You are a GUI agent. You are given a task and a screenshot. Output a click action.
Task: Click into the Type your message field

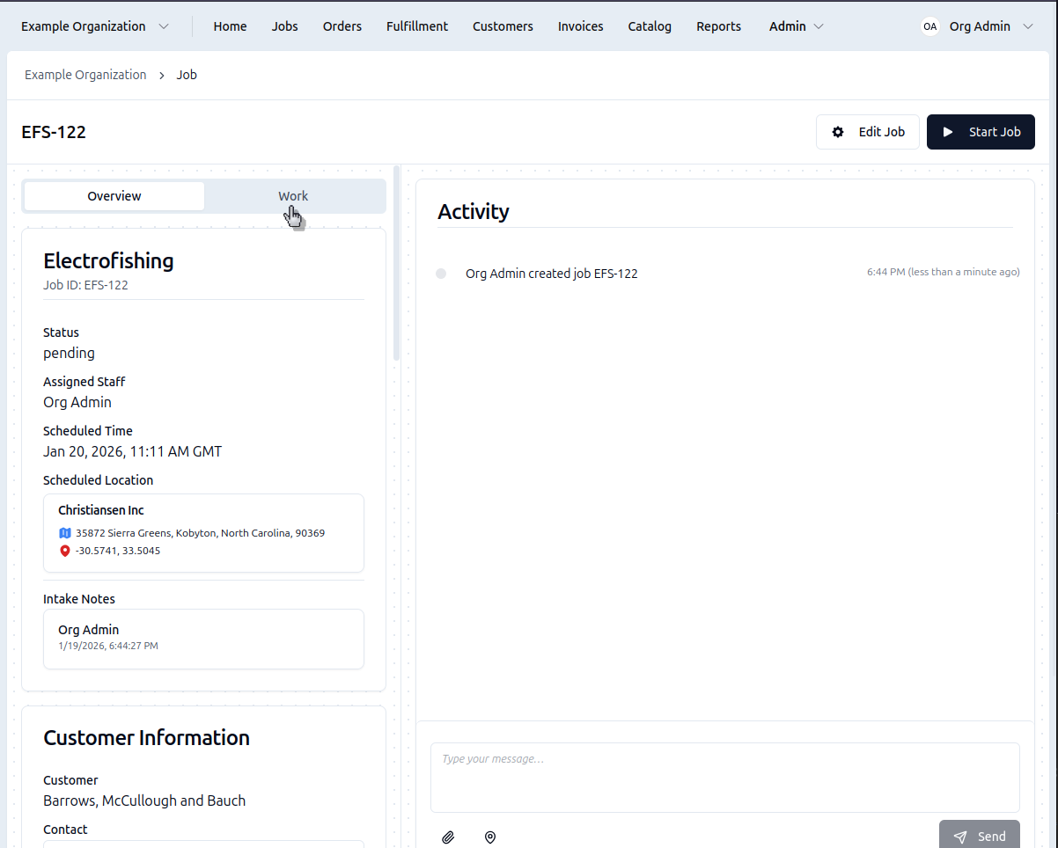[x=724, y=777]
